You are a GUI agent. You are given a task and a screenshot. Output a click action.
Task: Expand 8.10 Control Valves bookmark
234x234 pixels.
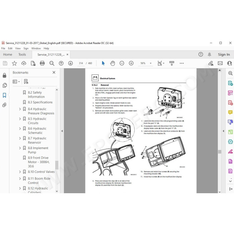(x=20, y=172)
